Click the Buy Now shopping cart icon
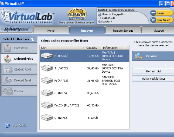 pyautogui.click(x=153, y=20)
